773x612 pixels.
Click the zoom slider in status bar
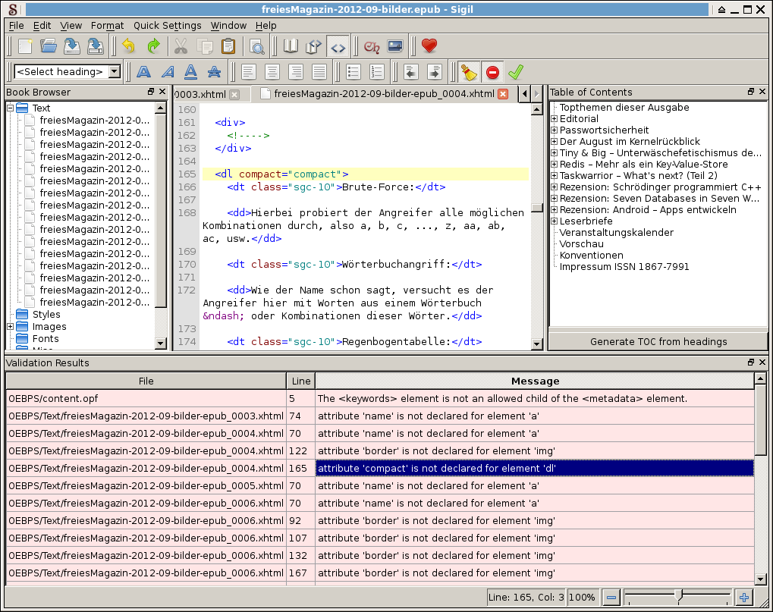[x=677, y=597]
